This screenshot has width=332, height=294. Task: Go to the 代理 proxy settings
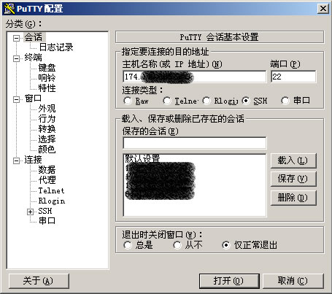coord(47,180)
